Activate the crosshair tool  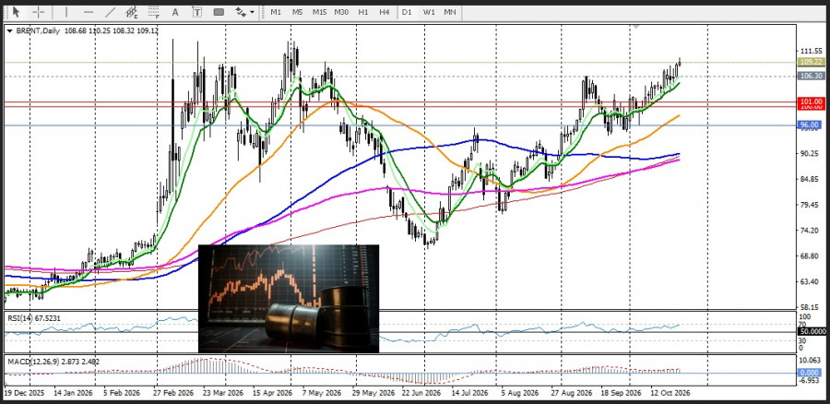click(x=39, y=12)
